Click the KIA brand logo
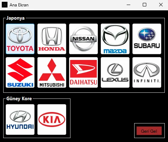168x142 pixels. (x=52, y=120)
